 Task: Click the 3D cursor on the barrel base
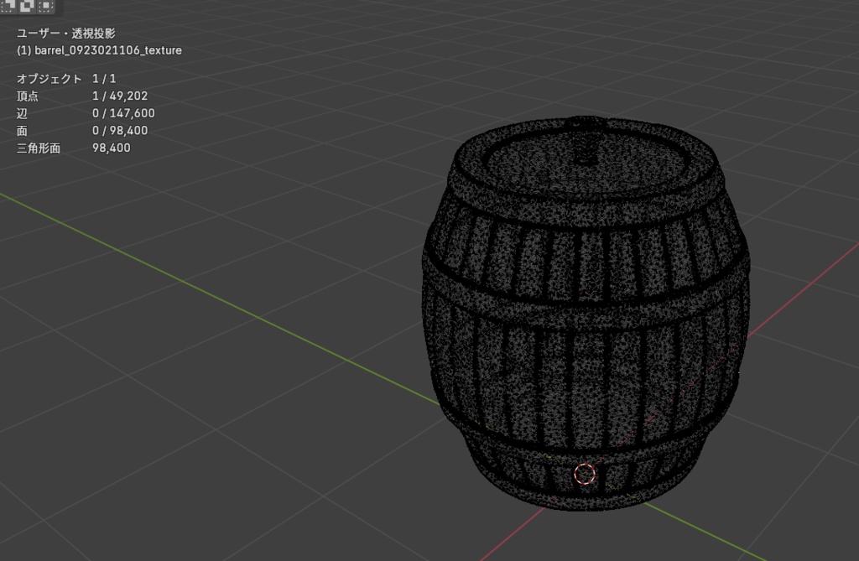click(585, 474)
